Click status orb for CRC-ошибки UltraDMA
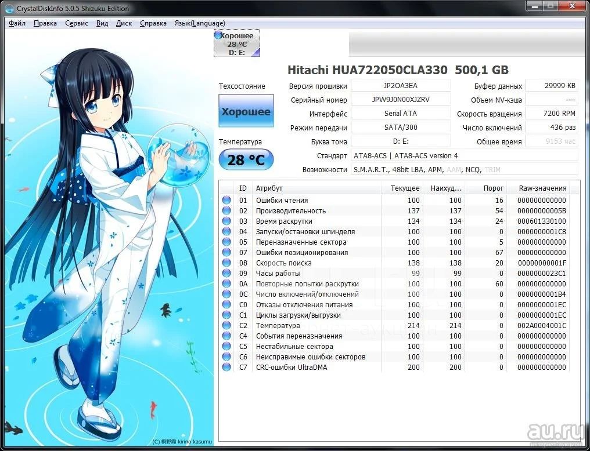Image resolution: width=590 pixels, height=451 pixels. click(x=226, y=368)
